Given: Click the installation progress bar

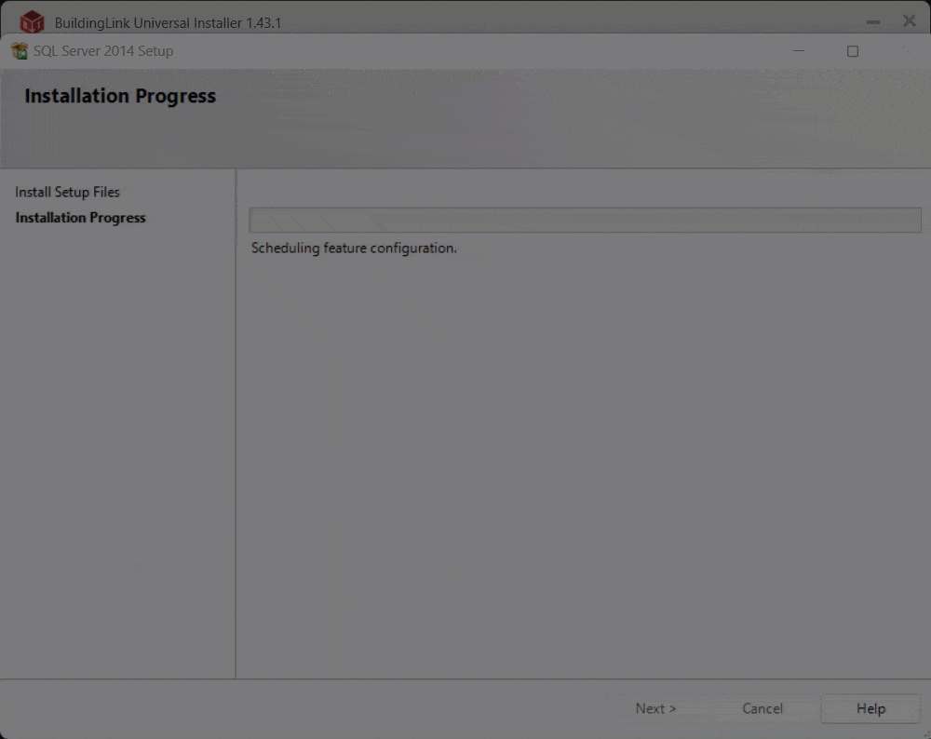Looking at the screenshot, I should coord(585,220).
